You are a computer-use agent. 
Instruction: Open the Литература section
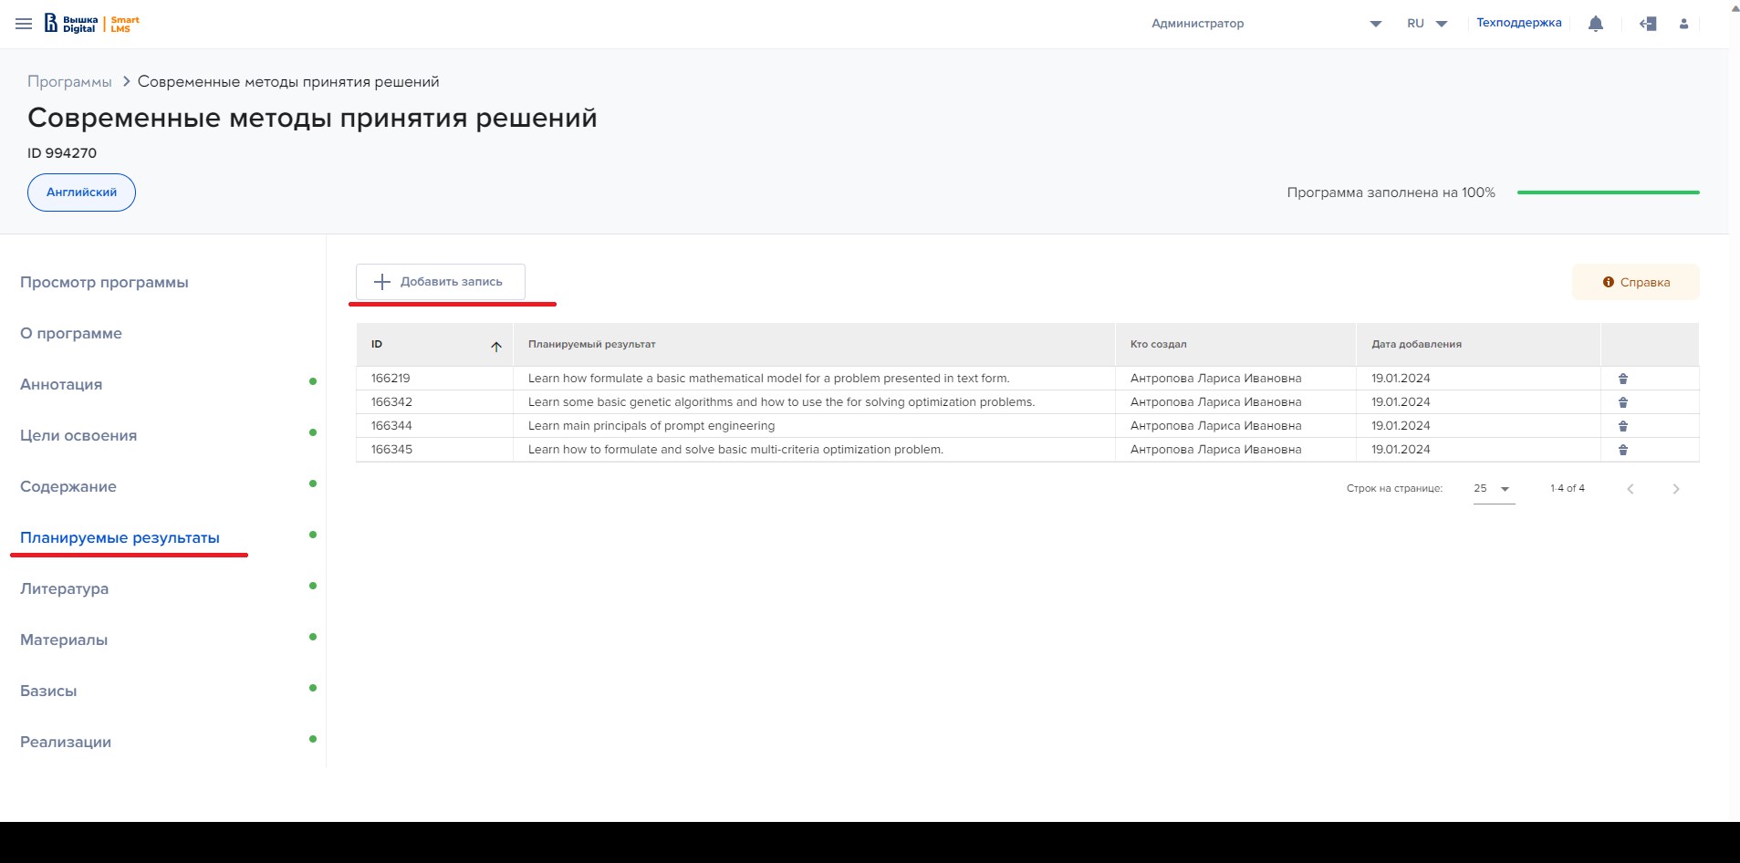[x=64, y=588]
